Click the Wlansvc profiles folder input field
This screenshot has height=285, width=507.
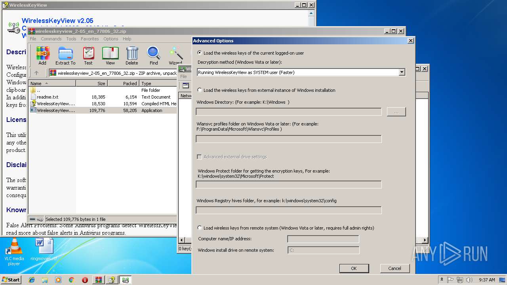(x=289, y=139)
